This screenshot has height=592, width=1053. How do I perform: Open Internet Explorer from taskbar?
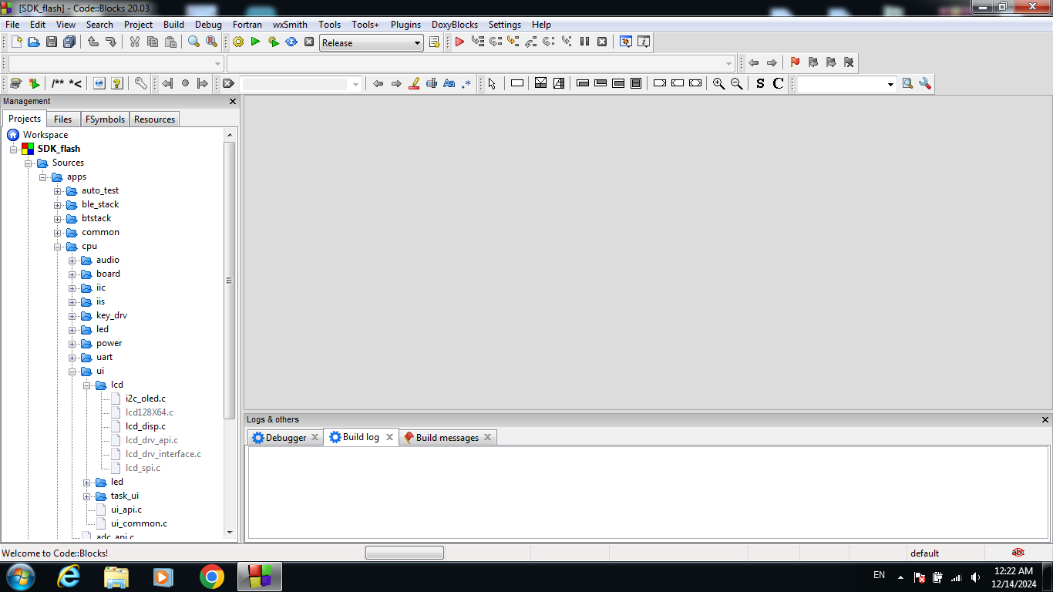tap(69, 577)
